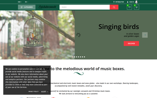157x98 pixels.
Task: Focus the Search input field
Action: coord(85,7)
